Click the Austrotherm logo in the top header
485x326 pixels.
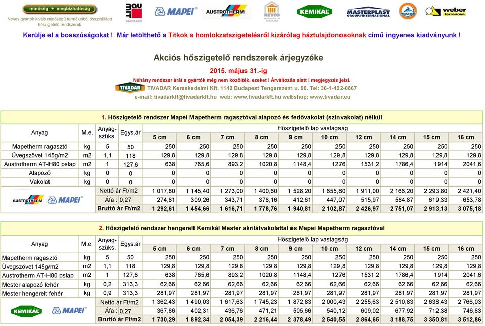pos(226,12)
